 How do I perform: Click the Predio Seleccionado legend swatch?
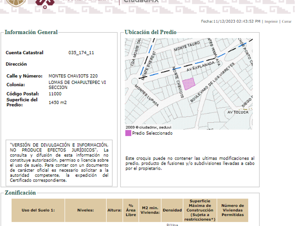pyautogui.click(x=128, y=133)
